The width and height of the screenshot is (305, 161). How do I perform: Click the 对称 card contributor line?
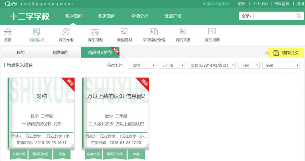[x=42, y=136]
